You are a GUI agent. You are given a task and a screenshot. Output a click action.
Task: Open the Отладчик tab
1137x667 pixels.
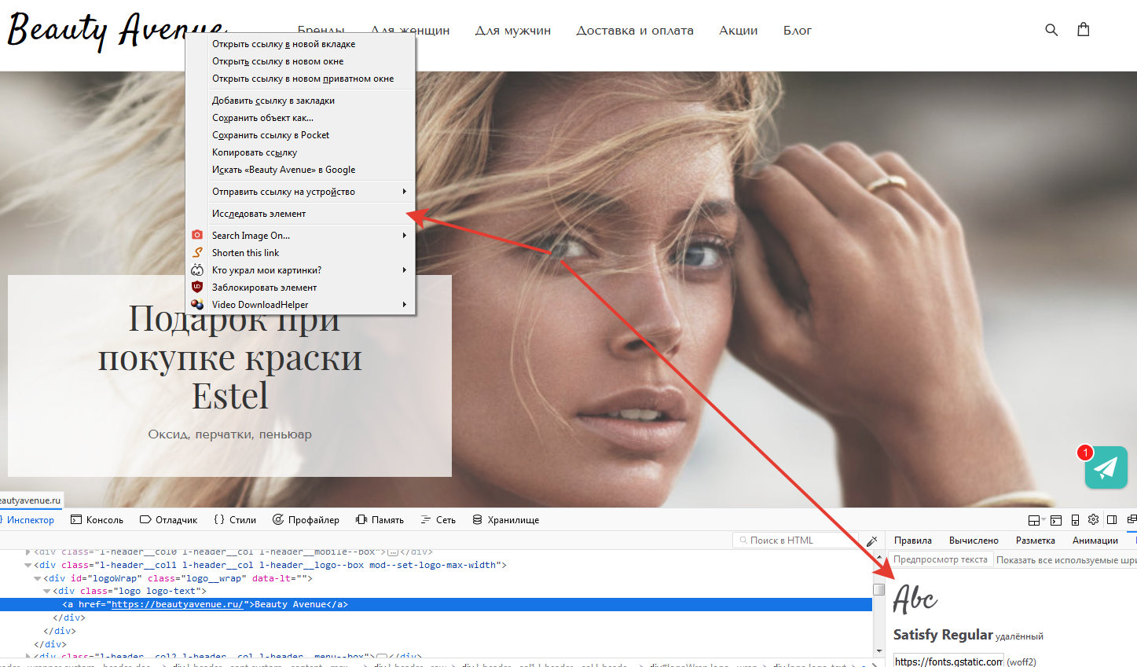[168, 520]
